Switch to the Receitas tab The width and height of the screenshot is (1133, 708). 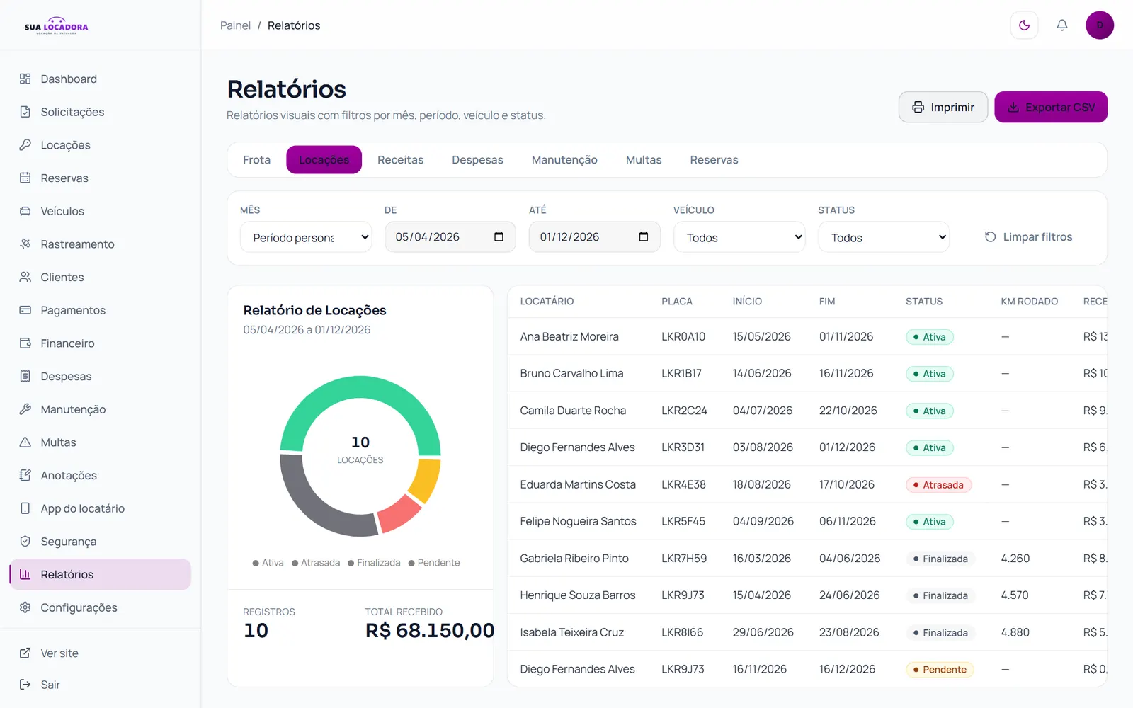tap(400, 160)
